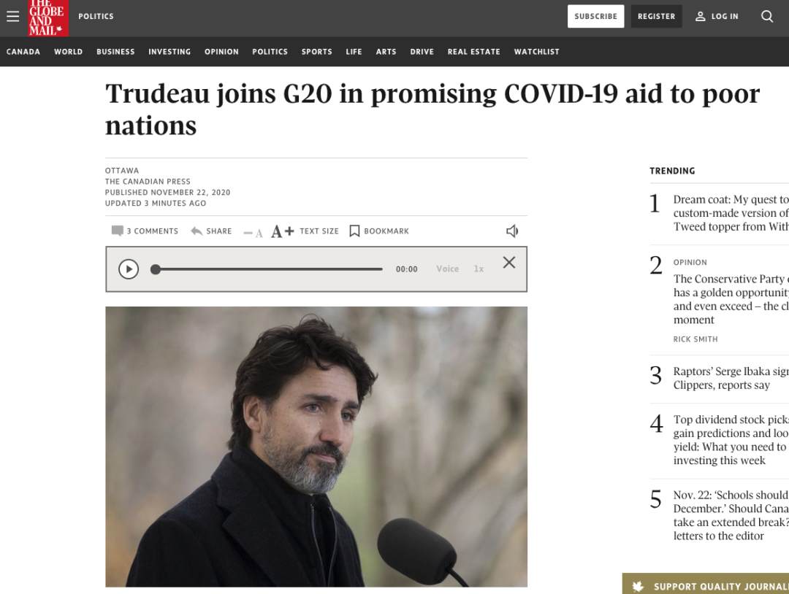Viewport: 789px width, 594px height.
Task: Open trending story about Raptors' Serge Ibaka
Action: (731, 378)
